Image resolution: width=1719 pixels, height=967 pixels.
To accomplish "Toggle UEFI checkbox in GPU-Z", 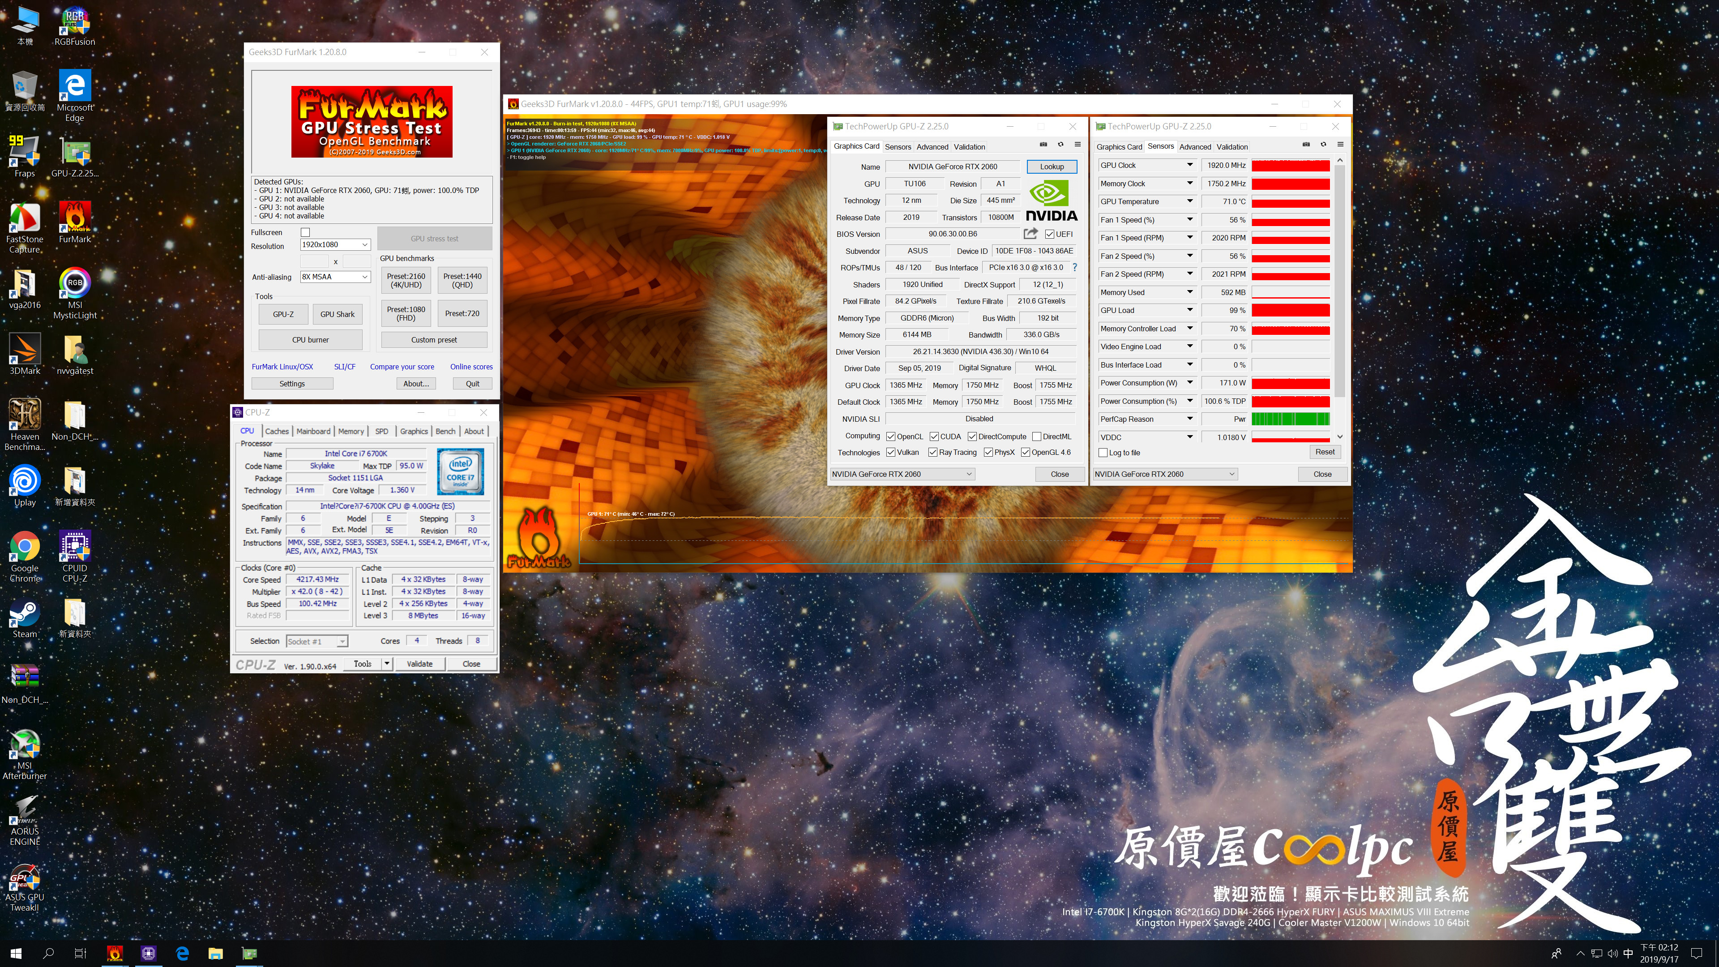I will pyautogui.click(x=1050, y=234).
